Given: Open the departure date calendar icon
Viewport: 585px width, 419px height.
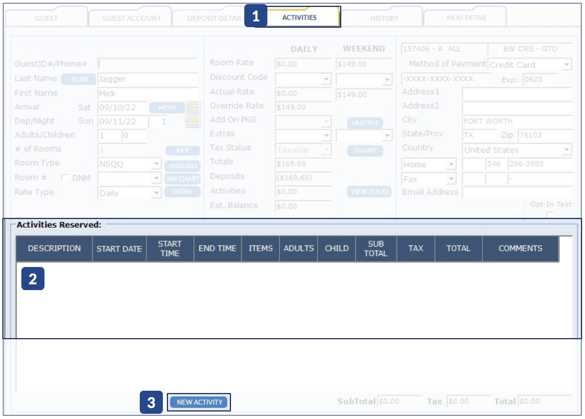Looking at the screenshot, I should click(192, 121).
